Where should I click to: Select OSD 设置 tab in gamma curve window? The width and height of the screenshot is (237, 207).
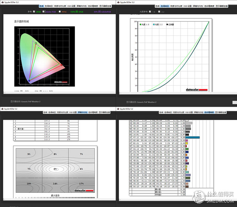188,6
